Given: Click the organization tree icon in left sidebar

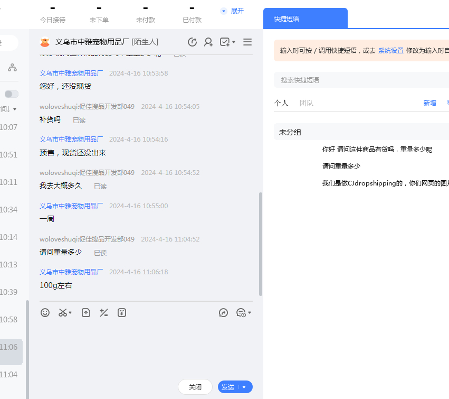Looking at the screenshot, I should click(12, 68).
